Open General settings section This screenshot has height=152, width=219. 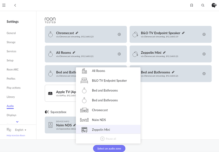coord(11,33)
